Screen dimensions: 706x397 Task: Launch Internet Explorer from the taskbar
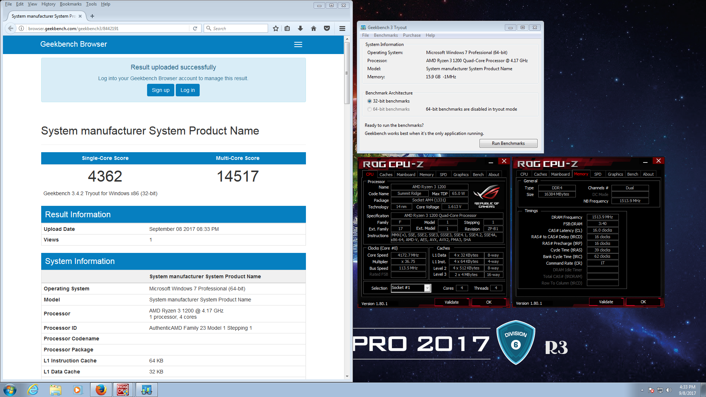tap(33, 390)
